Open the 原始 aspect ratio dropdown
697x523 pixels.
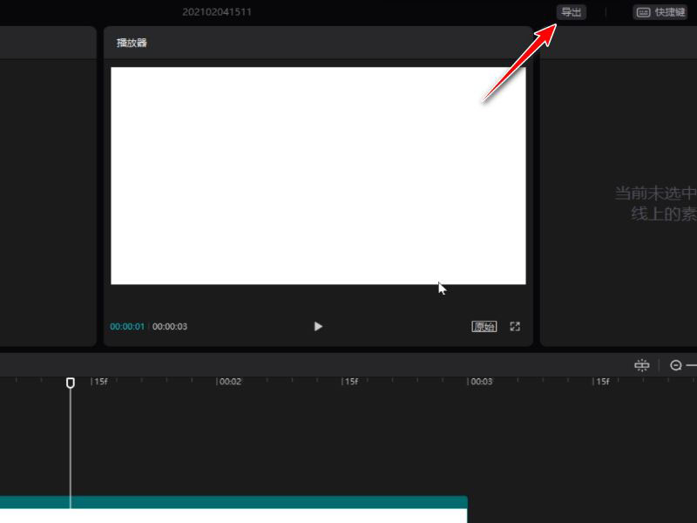pyautogui.click(x=484, y=326)
